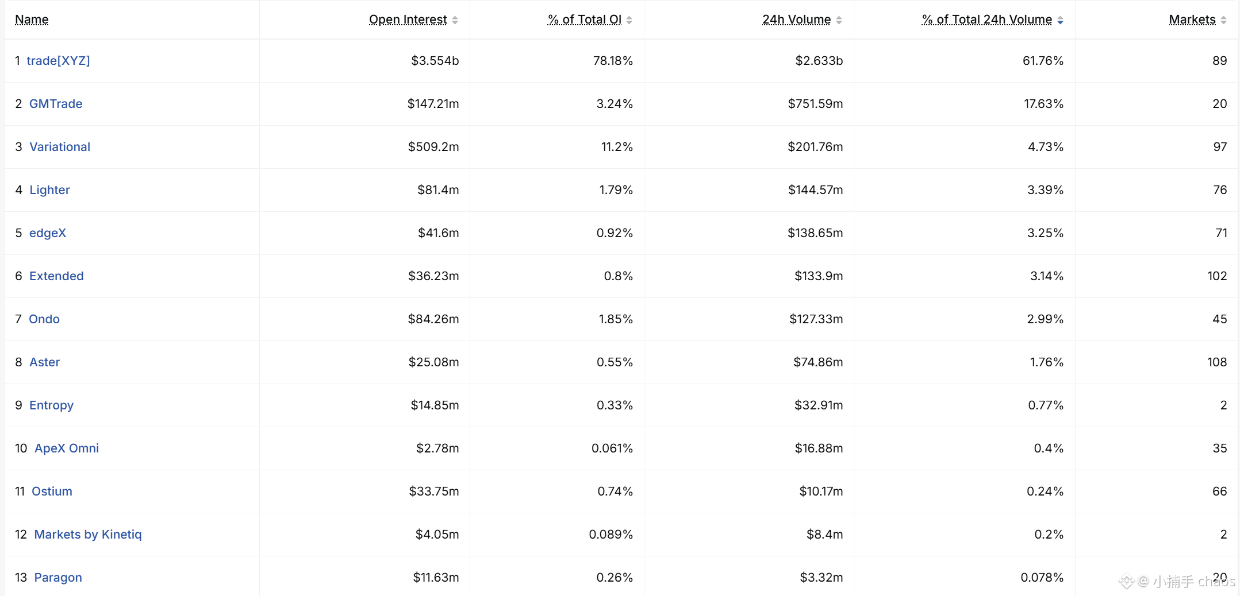Open the trade[XYZ] protocol link
Viewport: 1240px width, 596px height.
[x=58, y=60]
